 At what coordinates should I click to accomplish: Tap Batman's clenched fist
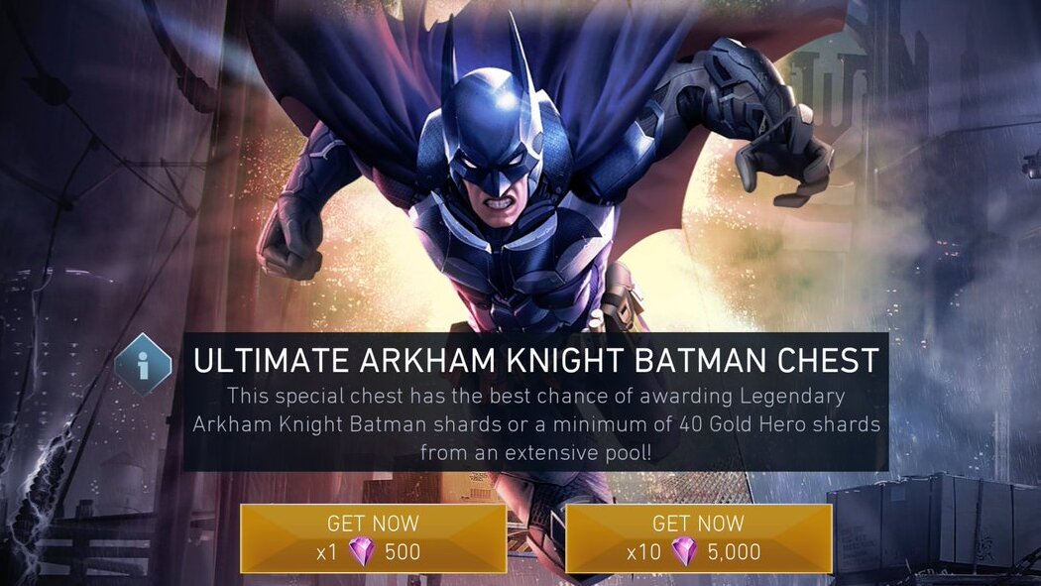290,239
